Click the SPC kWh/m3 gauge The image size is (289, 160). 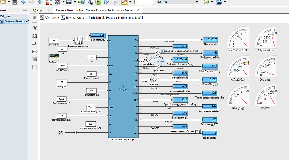click(238, 38)
